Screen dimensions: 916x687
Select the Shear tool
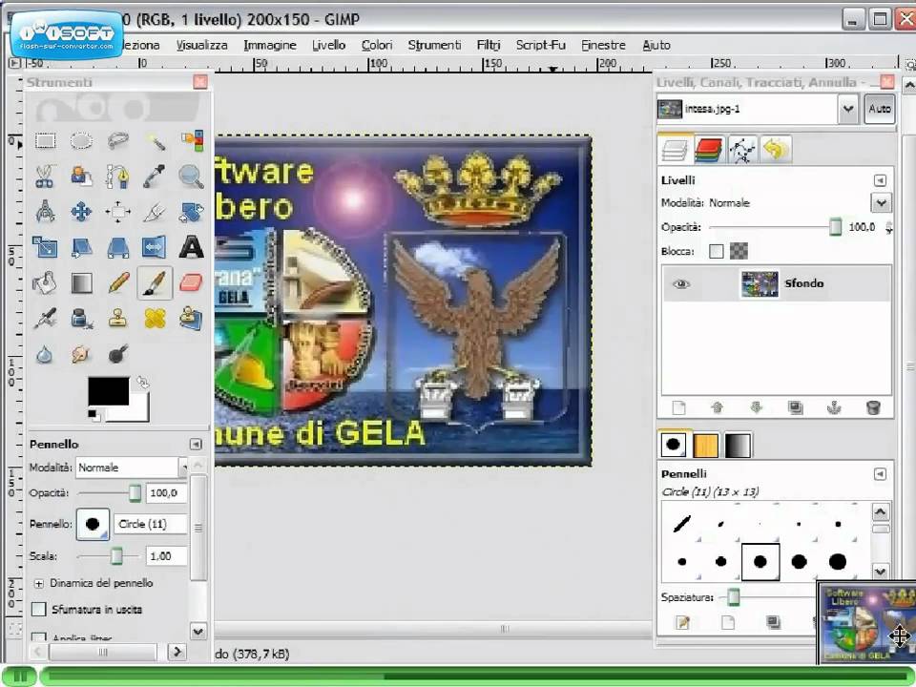point(81,247)
